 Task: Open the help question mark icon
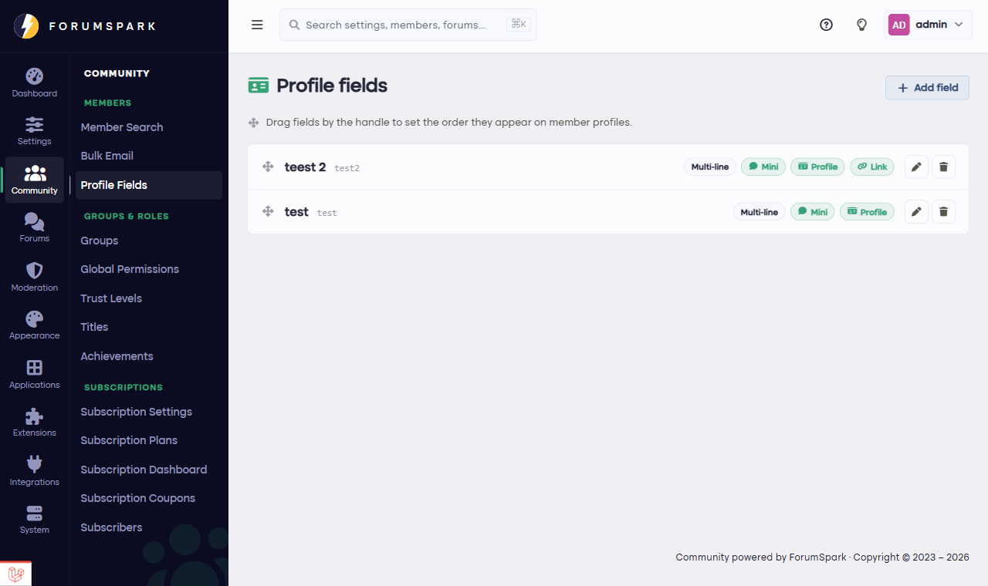(x=826, y=25)
